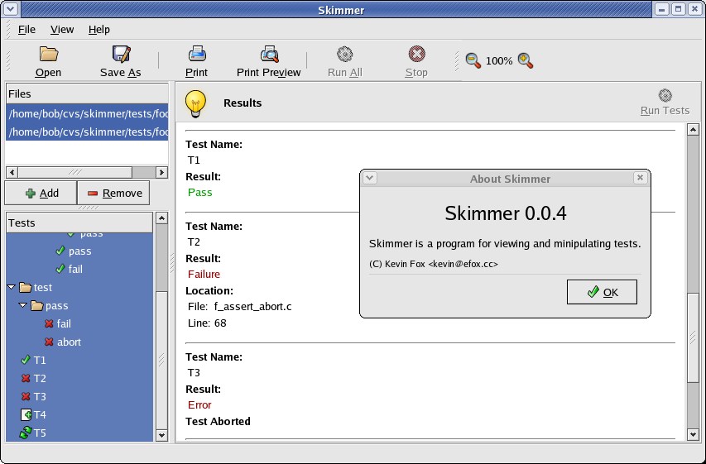Click Results pane scroll down arrow
Viewport: 706px width, 464px height.
coord(693,434)
